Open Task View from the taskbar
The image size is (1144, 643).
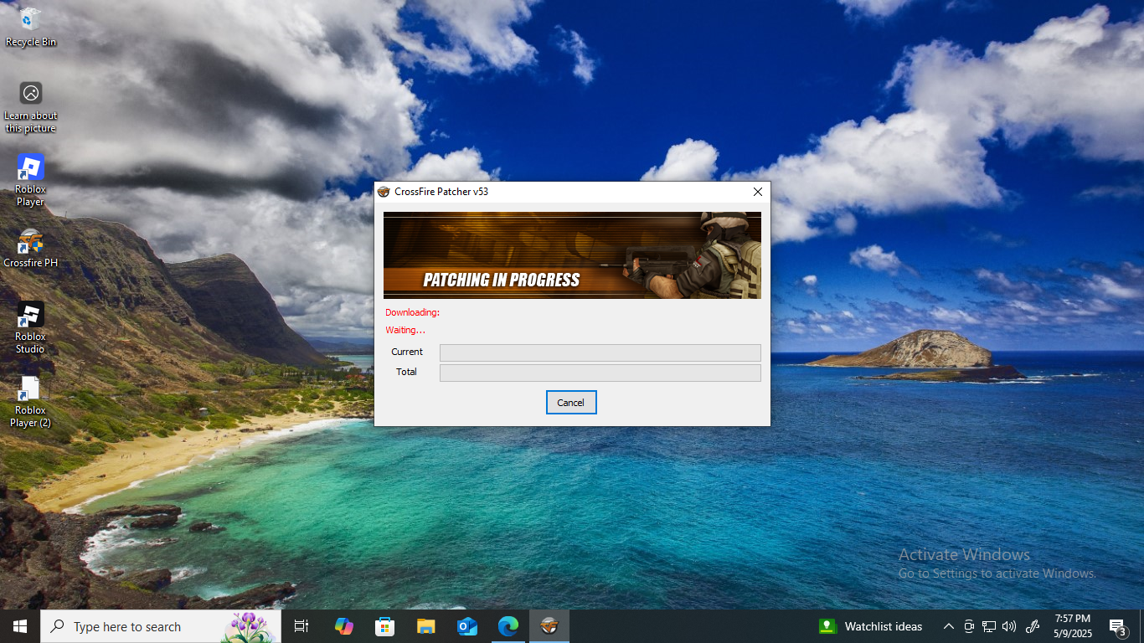click(x=301, y=626)
